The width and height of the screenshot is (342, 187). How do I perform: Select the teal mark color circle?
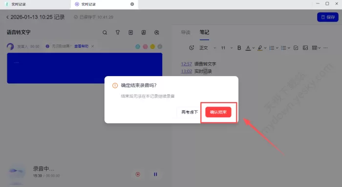tap(138, 46)
